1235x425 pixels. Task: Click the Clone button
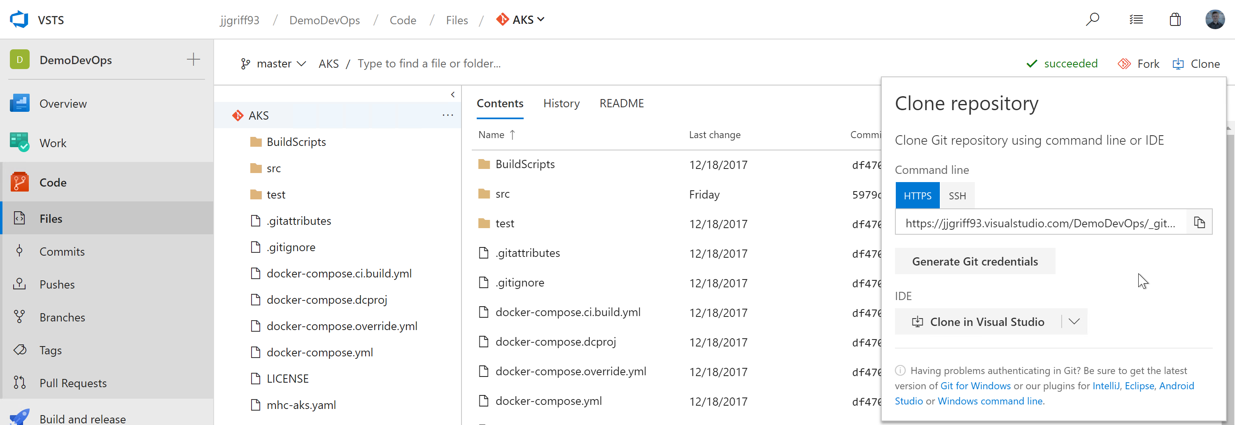(1196, 64)
